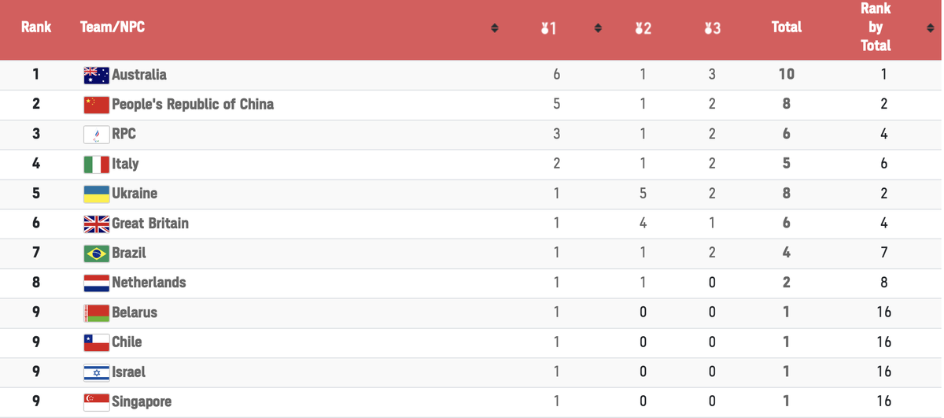Click the Ukraine flag icon
Viewport: 944px width, 418px height.
tap(96, 194)
